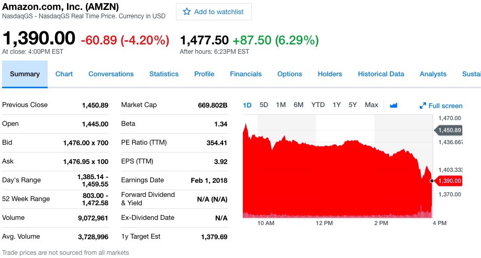Open the Conversations tab

pyautogui.click(x=111, y=74)
